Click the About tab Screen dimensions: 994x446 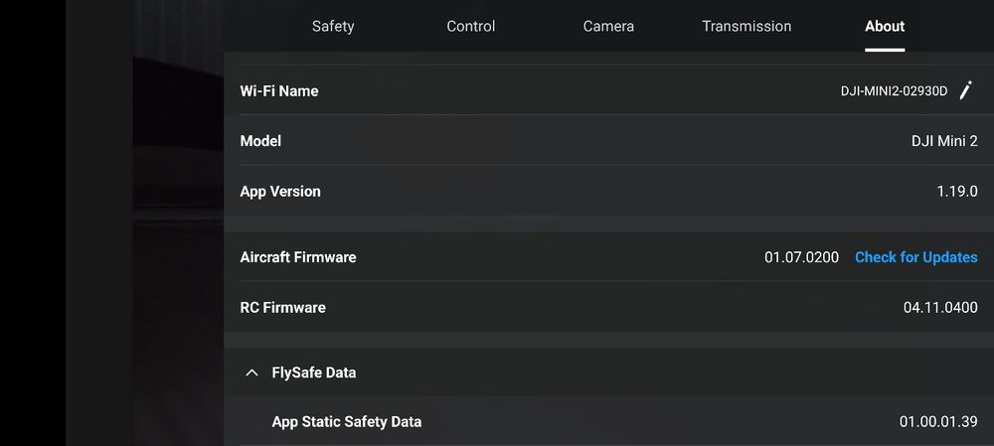(x=885, y=26)
